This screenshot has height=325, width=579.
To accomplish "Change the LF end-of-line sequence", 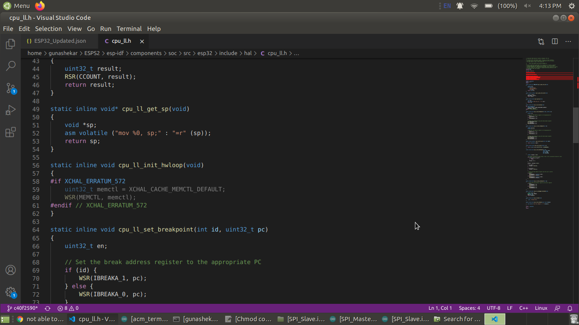I will point(510,308).
